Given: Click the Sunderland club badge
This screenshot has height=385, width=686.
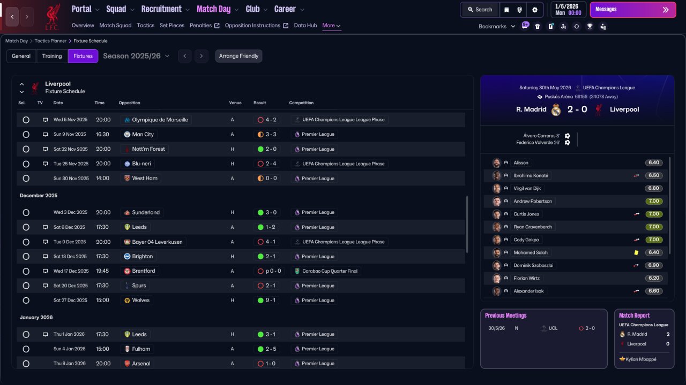Looking at the screenshot, I should pyautogui.click(x=127, y=212).
